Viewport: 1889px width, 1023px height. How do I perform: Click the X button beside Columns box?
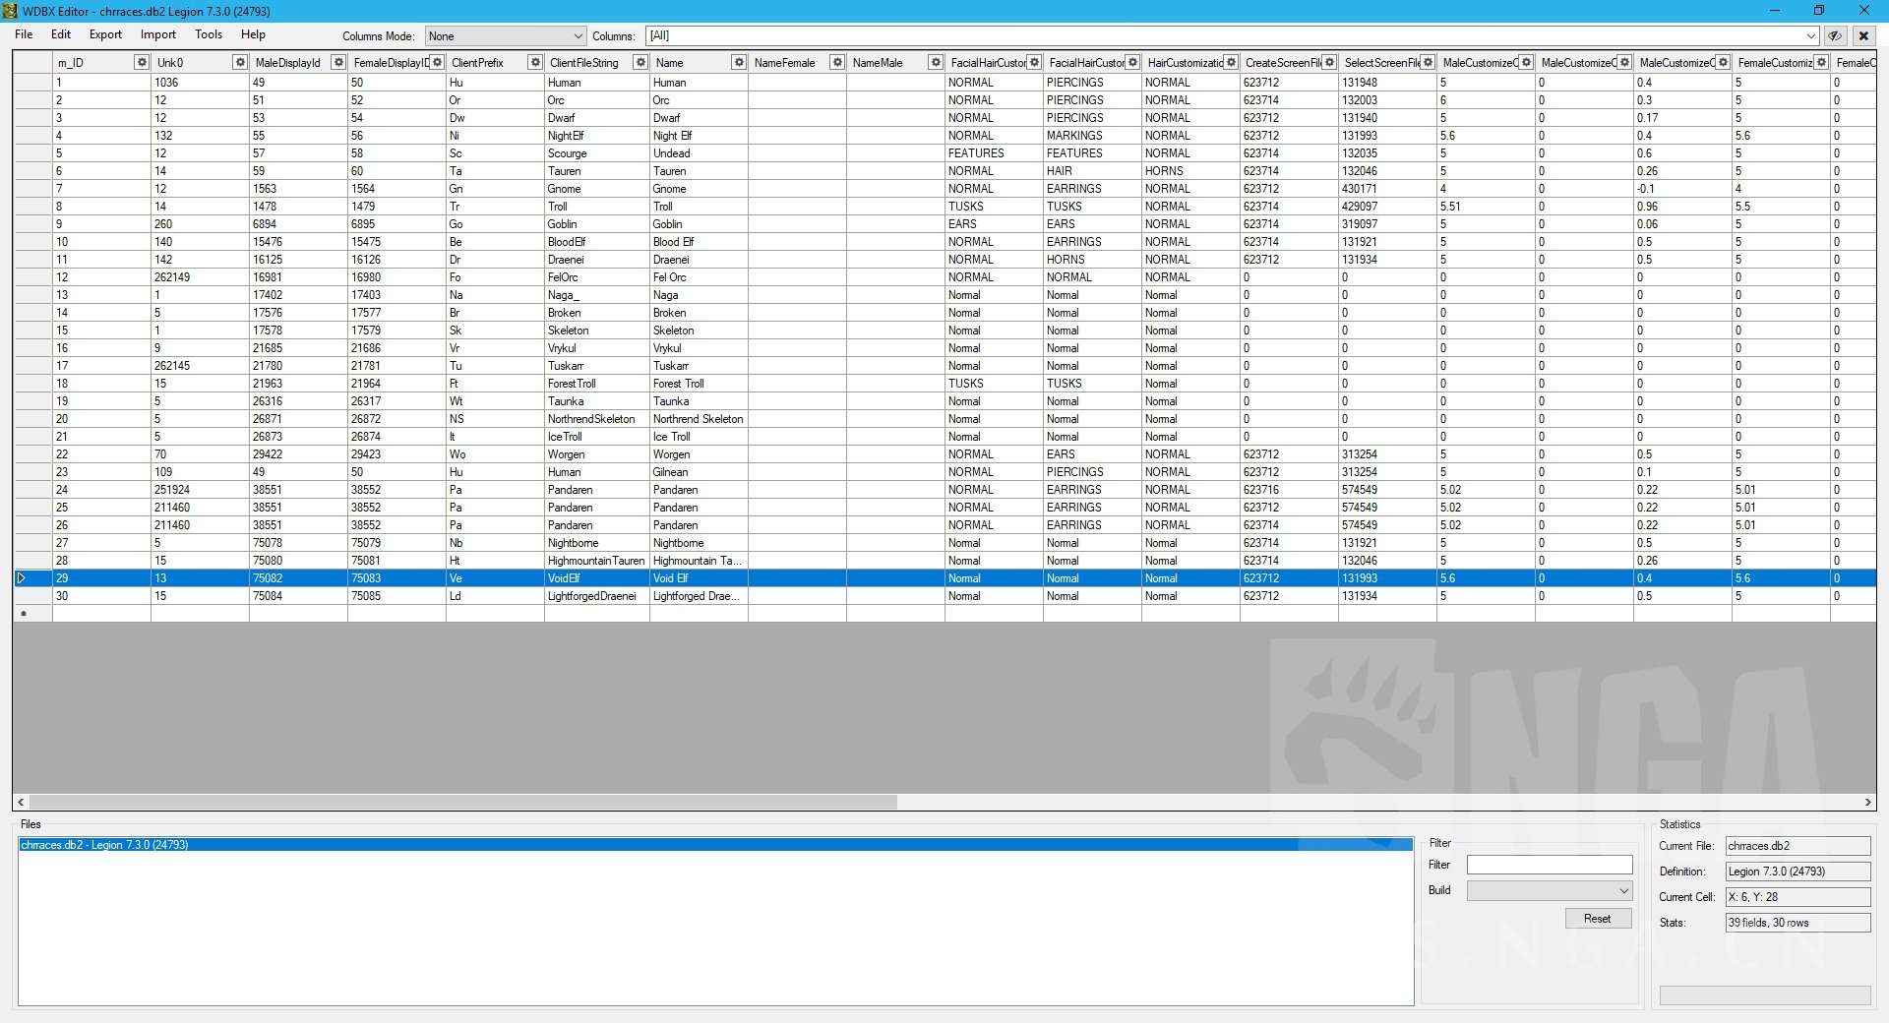coord(1863,35)
